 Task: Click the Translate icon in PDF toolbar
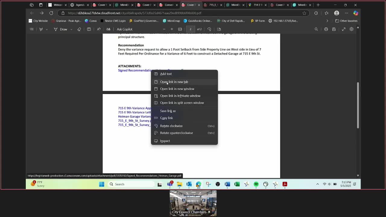tap(108, 29)
